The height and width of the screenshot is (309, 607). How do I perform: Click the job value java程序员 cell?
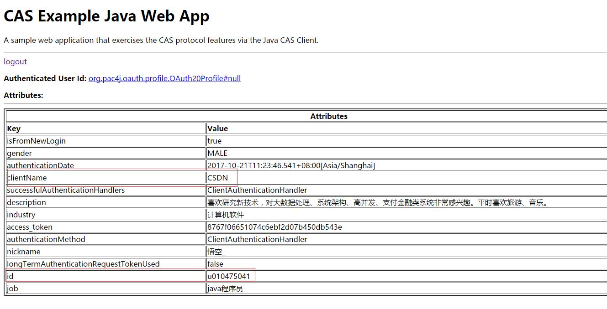[x=224, y=288]
